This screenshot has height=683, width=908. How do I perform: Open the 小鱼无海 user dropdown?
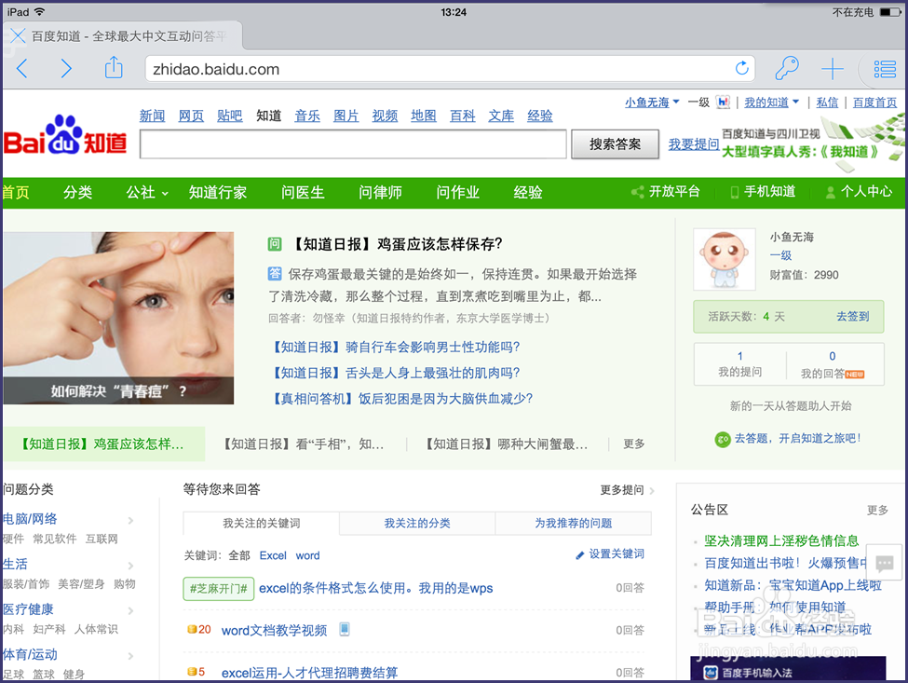(x=652, y=102)
